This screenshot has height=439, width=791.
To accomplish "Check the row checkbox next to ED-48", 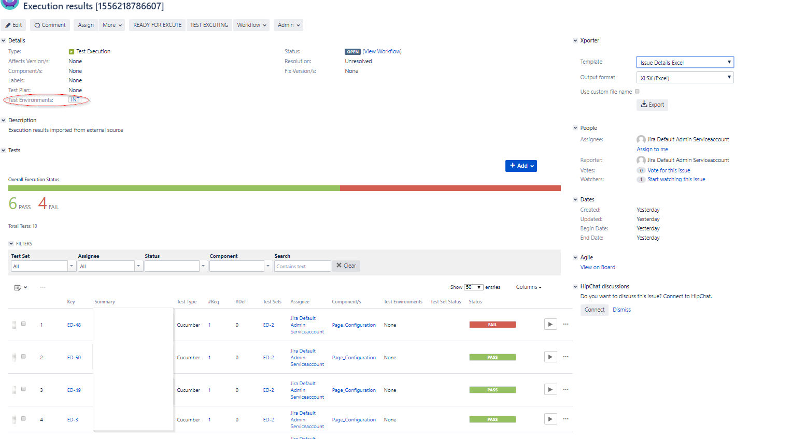I will (23, 323).
